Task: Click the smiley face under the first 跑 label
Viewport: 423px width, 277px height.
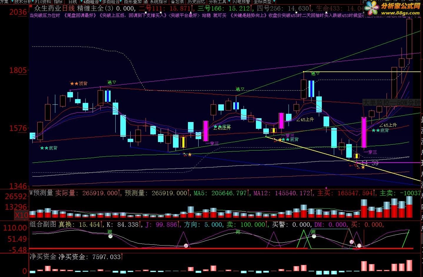Action: [x=110, y=236]
